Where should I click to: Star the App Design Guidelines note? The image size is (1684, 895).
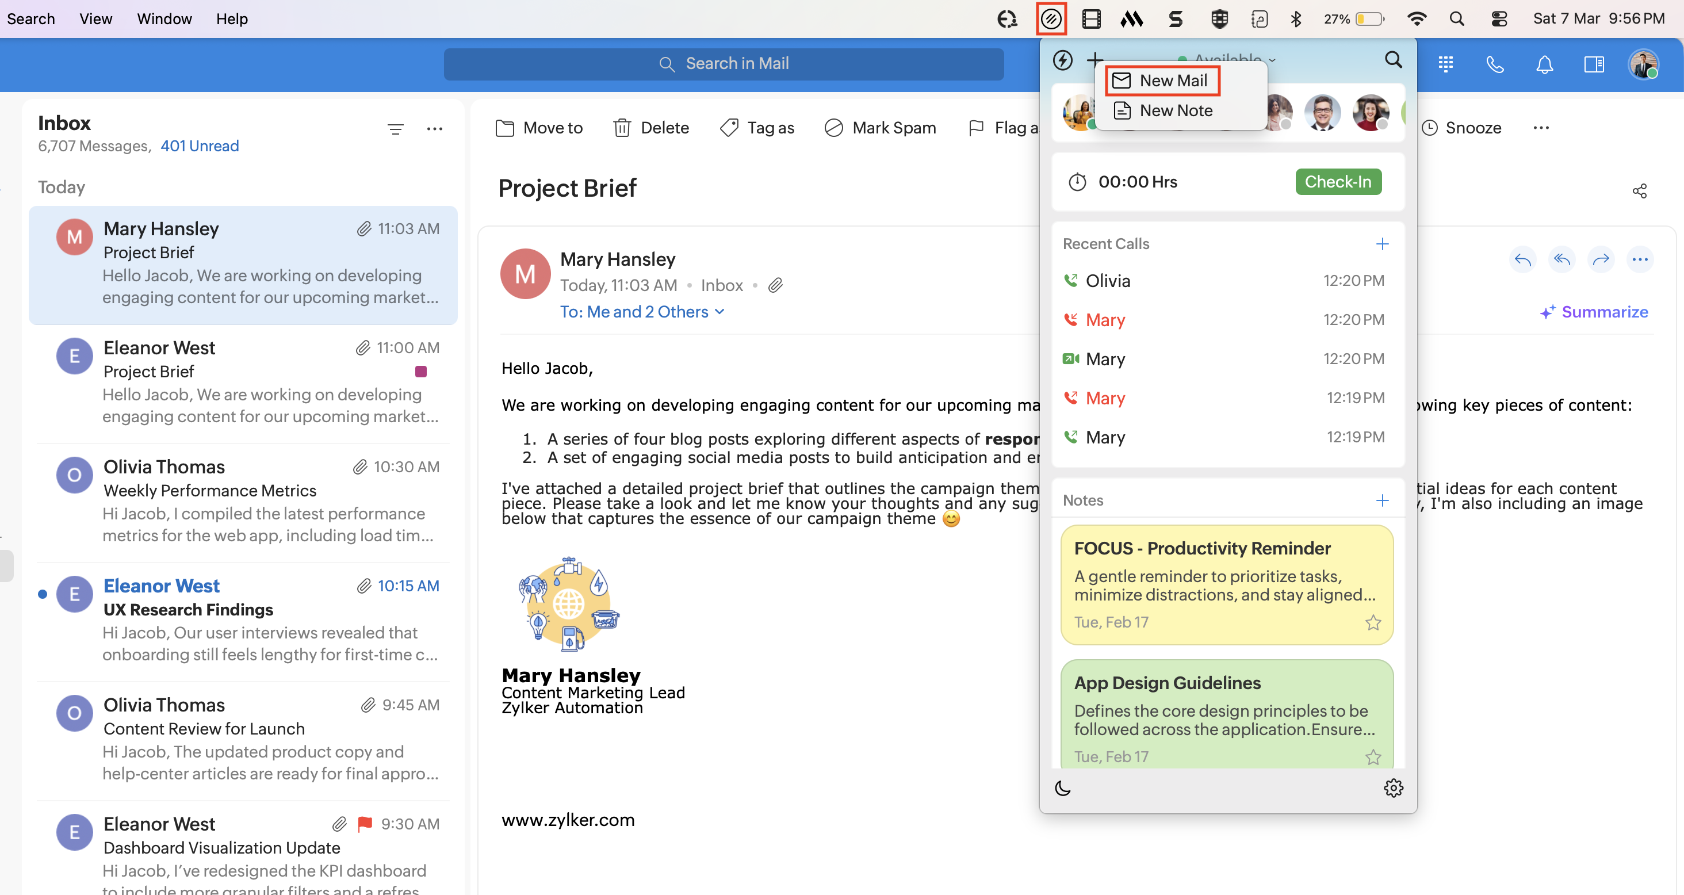pos(1373,756)
